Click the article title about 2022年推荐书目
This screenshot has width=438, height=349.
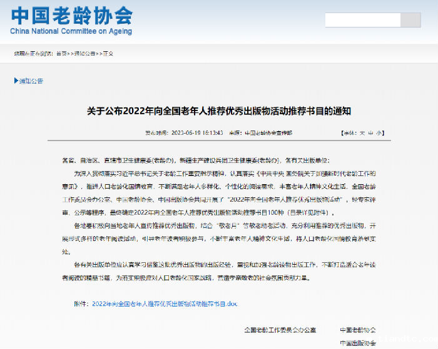point(219,111)
